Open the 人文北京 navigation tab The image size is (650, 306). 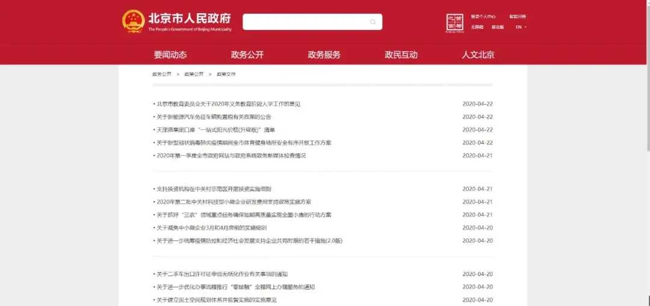coord(478,55)
